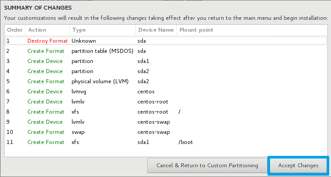Sort by the Order column header
The height and width of the screenshot is (177, 331).
coord(15,30)
